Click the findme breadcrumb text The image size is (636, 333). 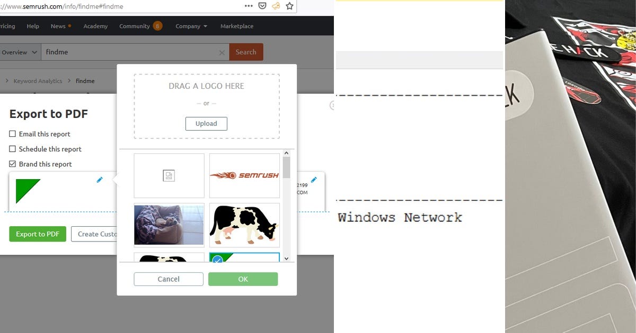85,81
